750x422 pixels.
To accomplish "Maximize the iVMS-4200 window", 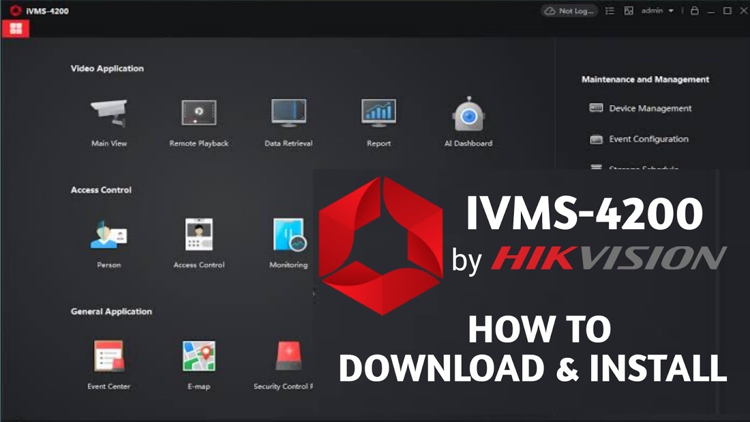I will [727, 11].
